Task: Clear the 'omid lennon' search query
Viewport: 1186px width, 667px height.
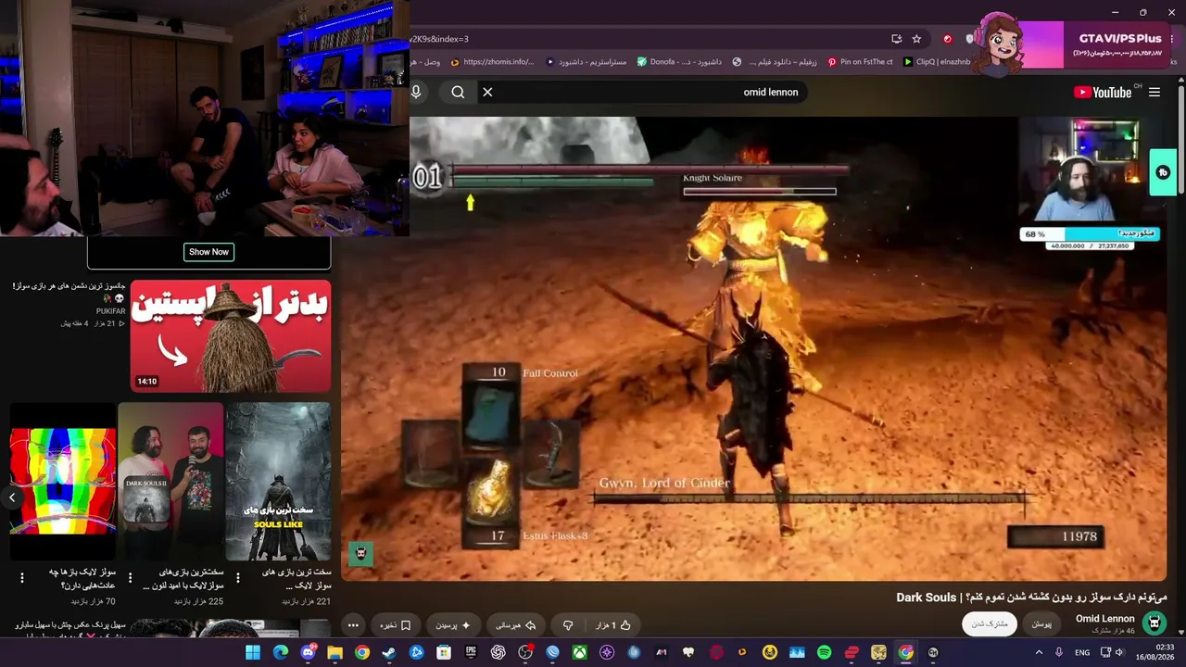Action: [x=487, y=92]
